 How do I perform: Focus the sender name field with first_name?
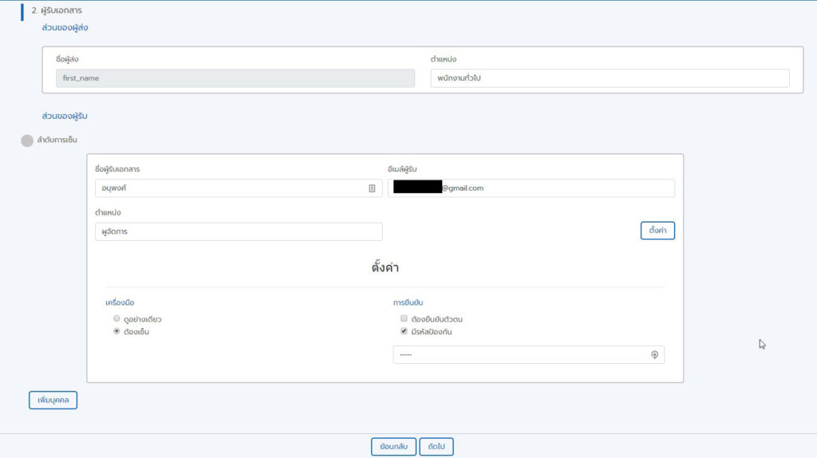[235, 78]
